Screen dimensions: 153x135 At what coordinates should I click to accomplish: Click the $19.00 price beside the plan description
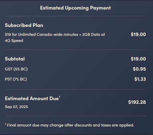click(x=138, y=34)
